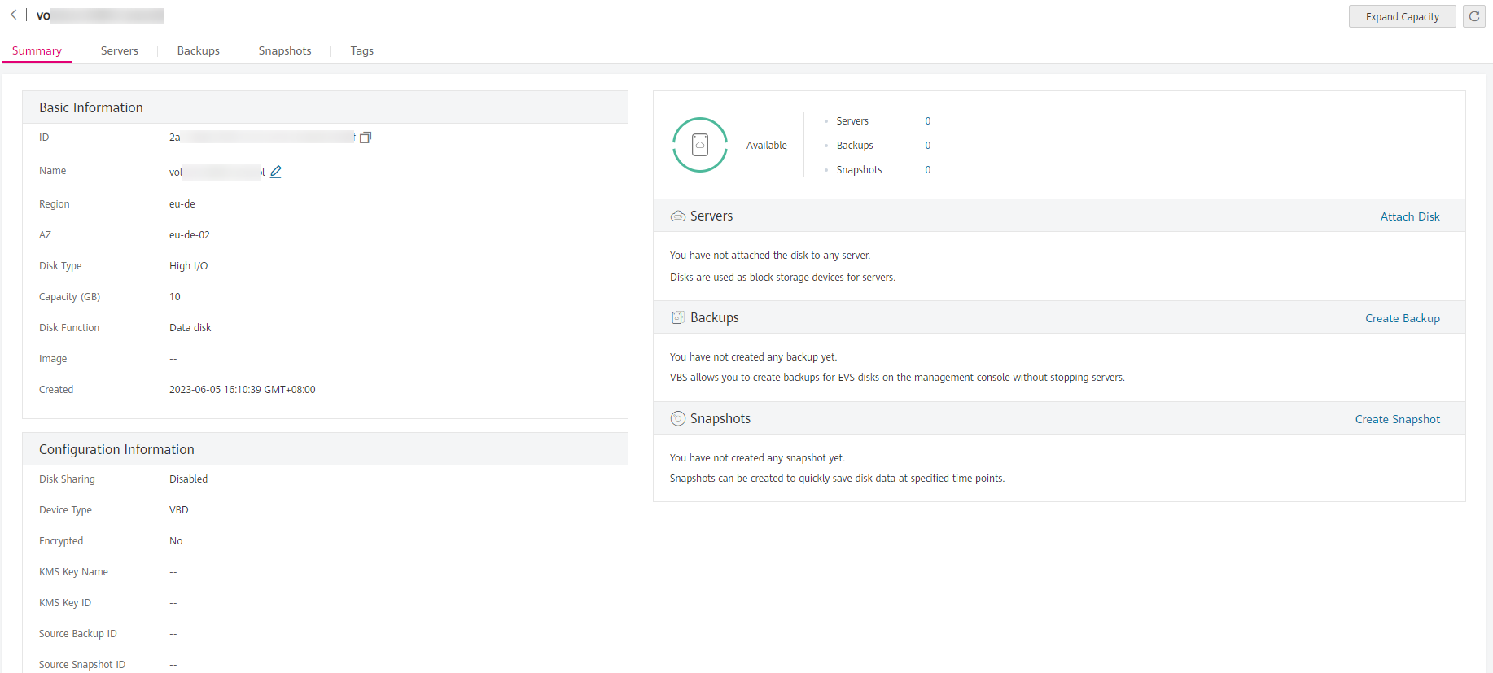The image size is (1493, 673).
Task: Switch to the Backups tab
Action: (199, 50)
